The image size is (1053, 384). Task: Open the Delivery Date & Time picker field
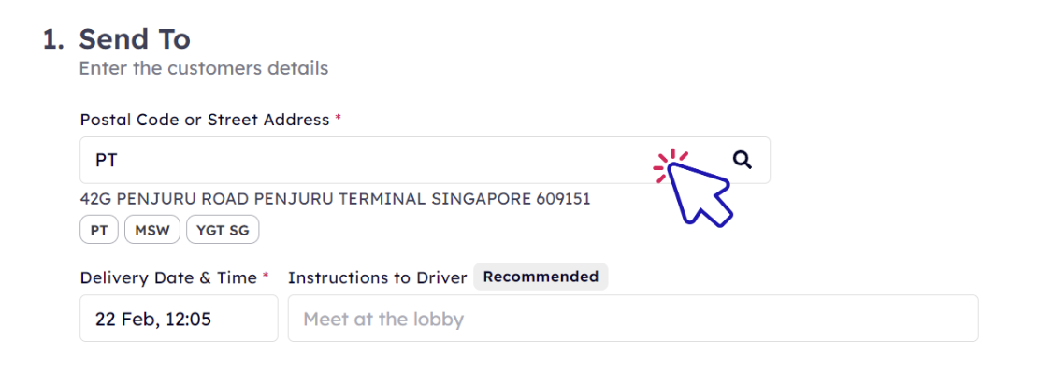coord(179,319)
